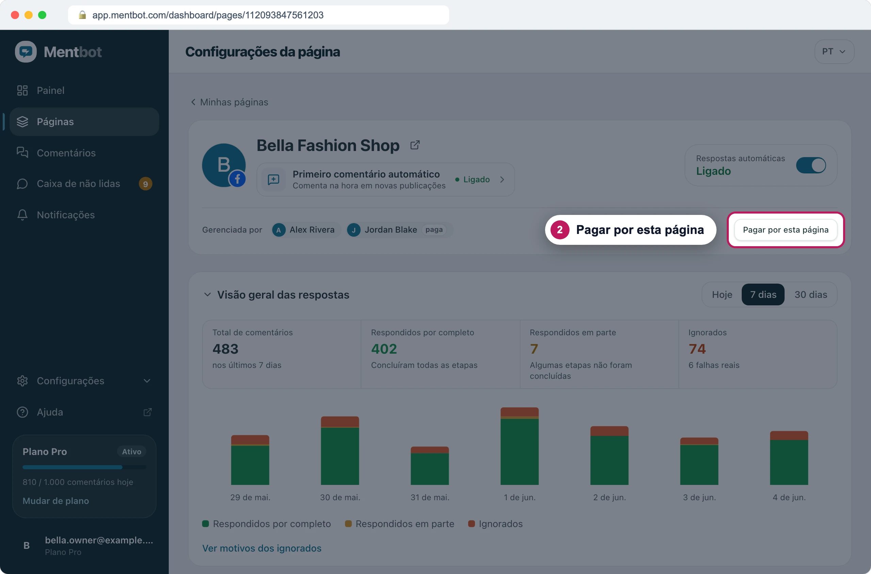Select Páginas in the sidebar
This screenshot has width=871, height=574.
point(84,121)
